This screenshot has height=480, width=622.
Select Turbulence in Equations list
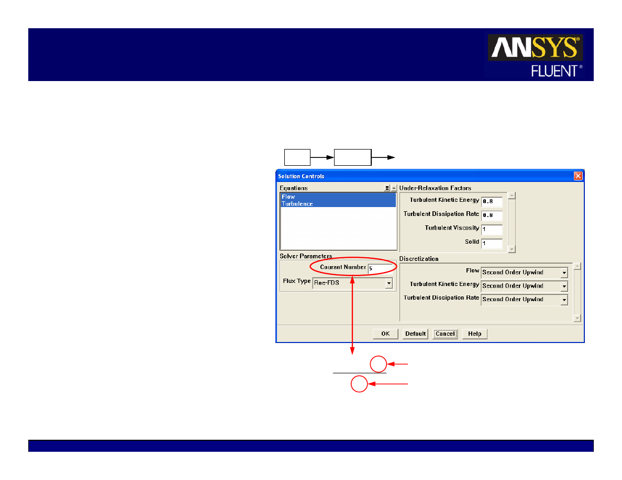point(297,204)
